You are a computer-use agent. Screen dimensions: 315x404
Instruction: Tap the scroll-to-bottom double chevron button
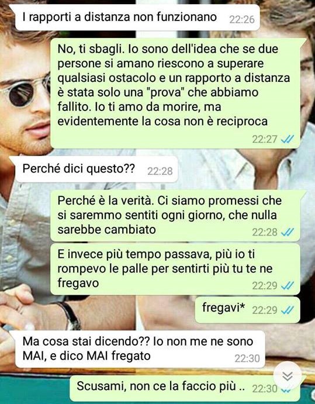coord(287,375)
